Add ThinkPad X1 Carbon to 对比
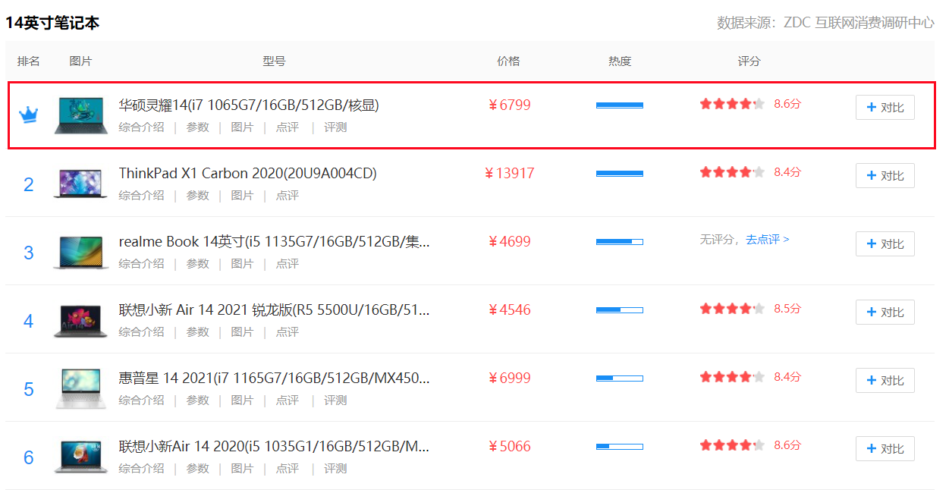949x490 pixels. [885, 176]
